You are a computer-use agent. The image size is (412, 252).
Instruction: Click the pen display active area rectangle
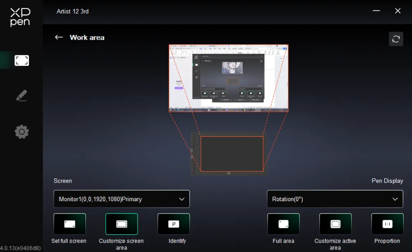pos(232,154)
